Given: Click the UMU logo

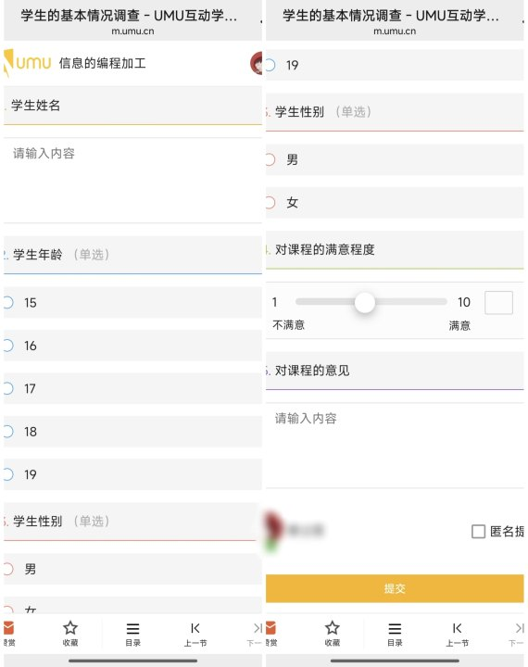Looking at the screenshot, I should (28, 63).
